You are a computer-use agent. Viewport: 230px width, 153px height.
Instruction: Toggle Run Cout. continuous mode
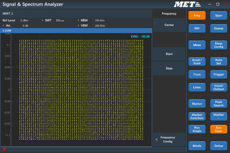219,129
